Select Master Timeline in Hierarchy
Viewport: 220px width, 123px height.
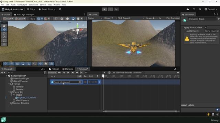(21, 103)
